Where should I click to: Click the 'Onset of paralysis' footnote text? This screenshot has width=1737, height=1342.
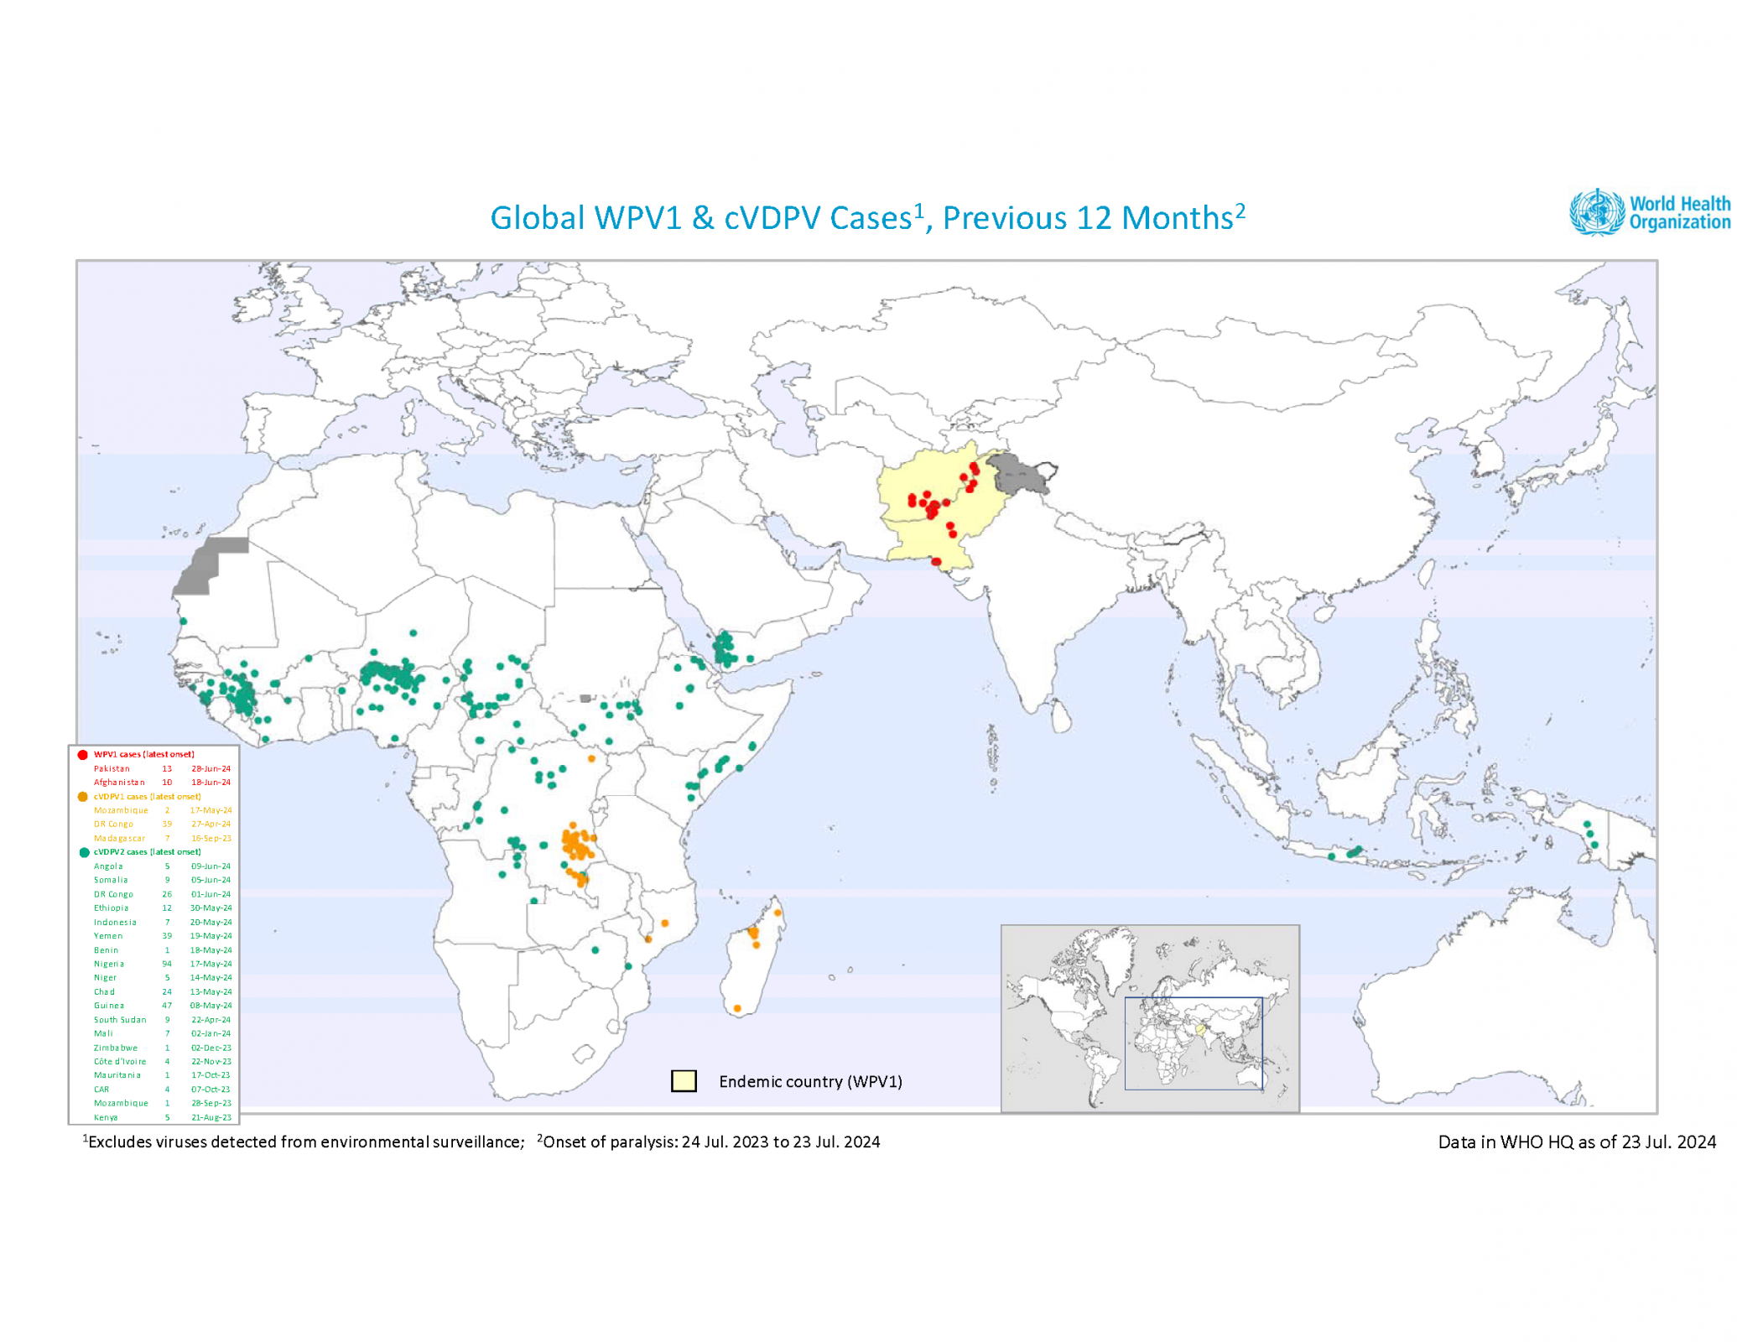[710, 1142]
